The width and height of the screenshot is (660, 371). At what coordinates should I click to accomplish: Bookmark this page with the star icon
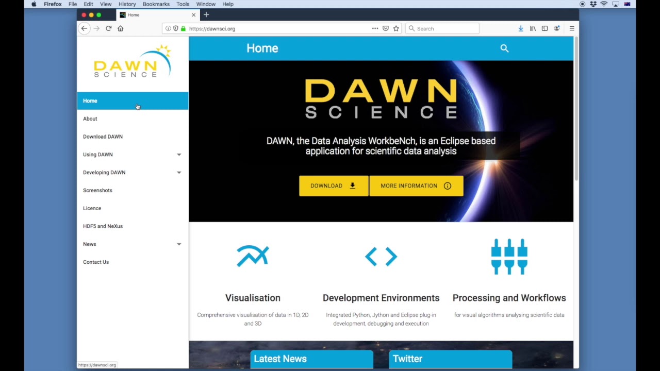(x=396, y=28)
